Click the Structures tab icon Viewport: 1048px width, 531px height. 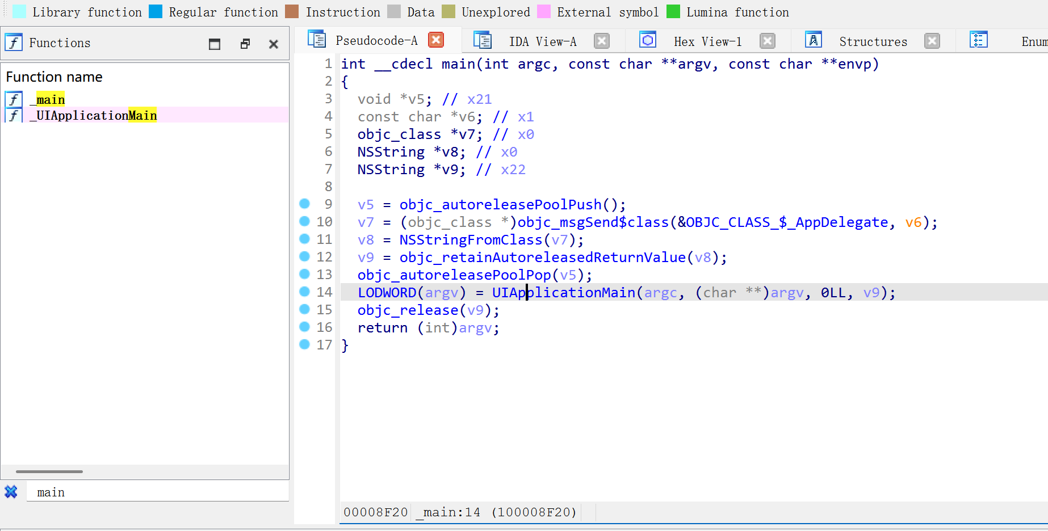[x=813, y=40]
